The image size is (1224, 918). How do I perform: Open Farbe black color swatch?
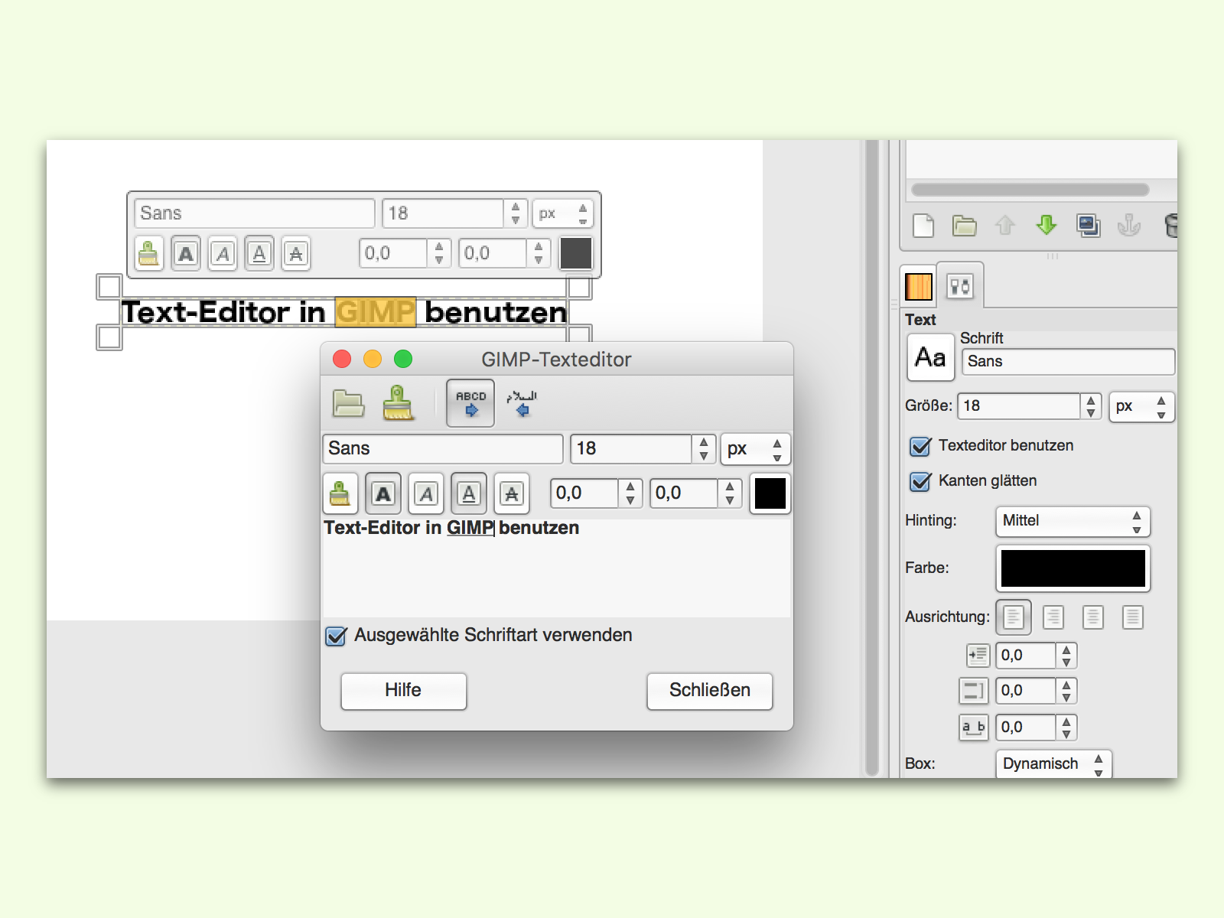[1073, 568]
